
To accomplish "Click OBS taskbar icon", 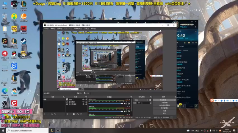I will (58, 131).
